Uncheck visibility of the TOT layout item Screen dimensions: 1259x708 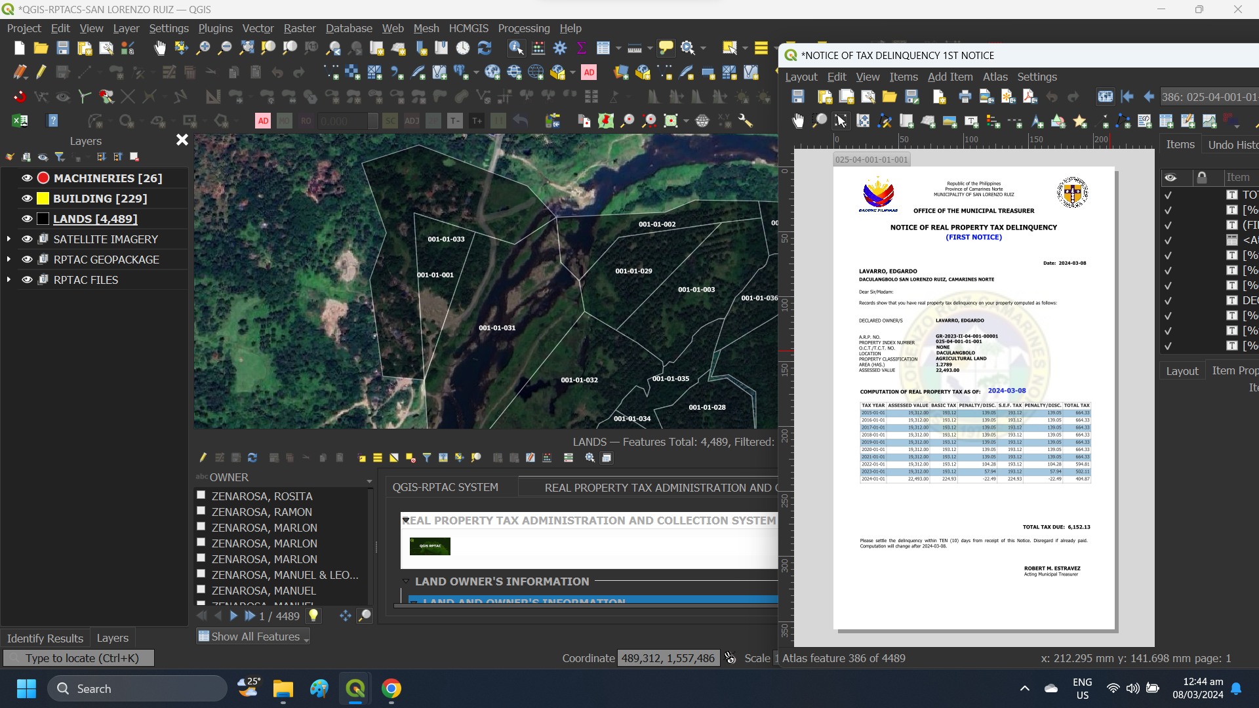click(x=1168, y=195)
